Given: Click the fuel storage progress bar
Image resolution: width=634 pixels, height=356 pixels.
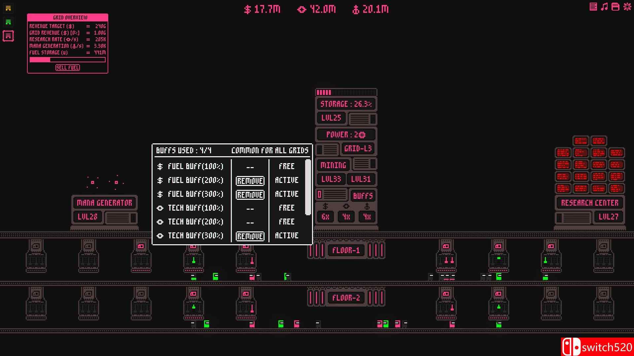Looking at the screenshot, I should point(67,60).
